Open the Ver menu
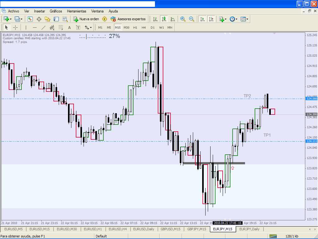 tap(27, 11)
